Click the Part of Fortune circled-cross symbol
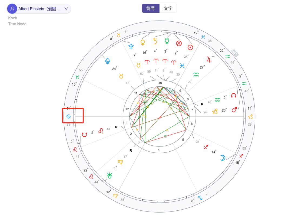This screenshot has width=292, height=215. tap(179, 43)
